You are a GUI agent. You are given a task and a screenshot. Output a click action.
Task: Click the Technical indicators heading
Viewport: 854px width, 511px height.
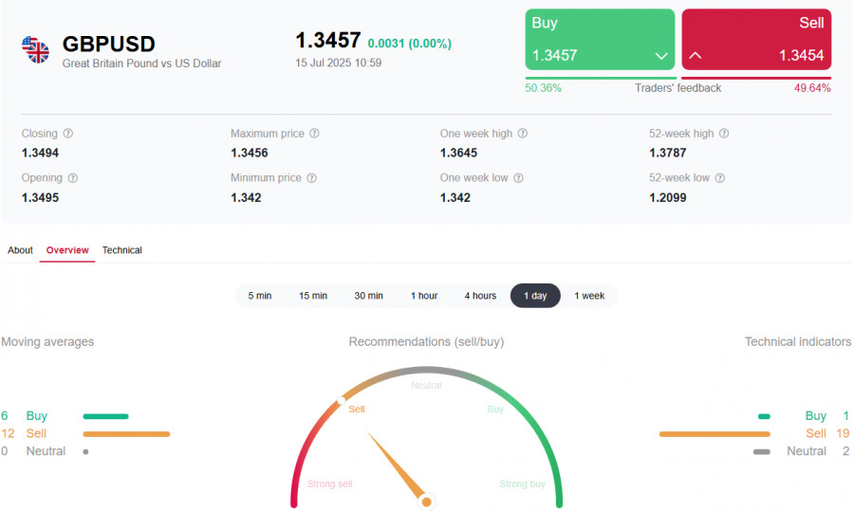coord(798,341)
